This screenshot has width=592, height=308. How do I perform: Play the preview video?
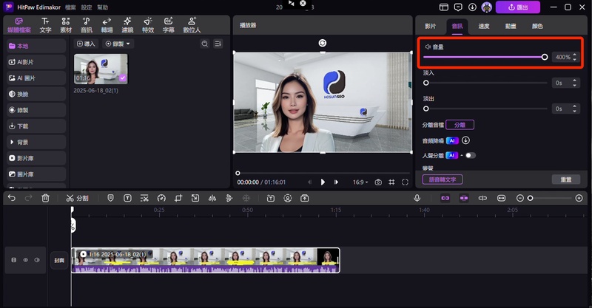tap(323, 182)
